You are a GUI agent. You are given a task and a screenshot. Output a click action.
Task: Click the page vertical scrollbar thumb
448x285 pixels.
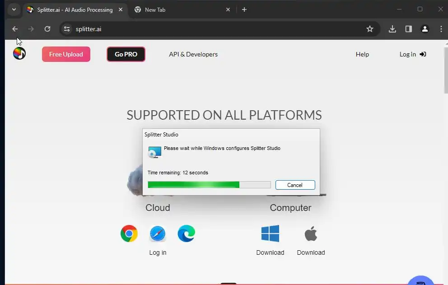pos(446,70)
